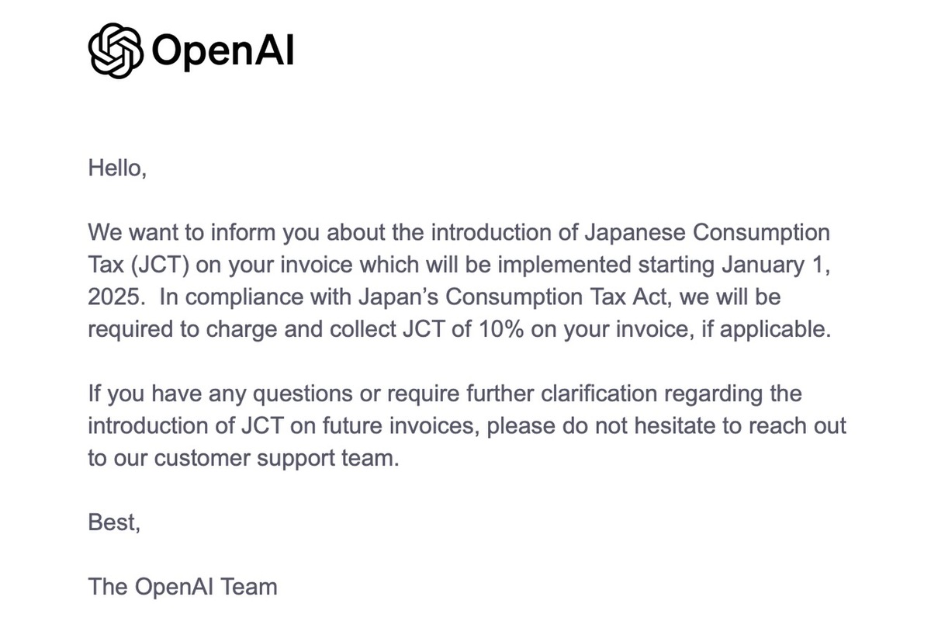
Task: Click the "January 1," date text
Action: (x=777, y=264)
